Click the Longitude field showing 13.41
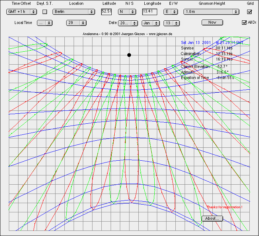The width and height of the screenshot is (259, 236). pos(150,11)
